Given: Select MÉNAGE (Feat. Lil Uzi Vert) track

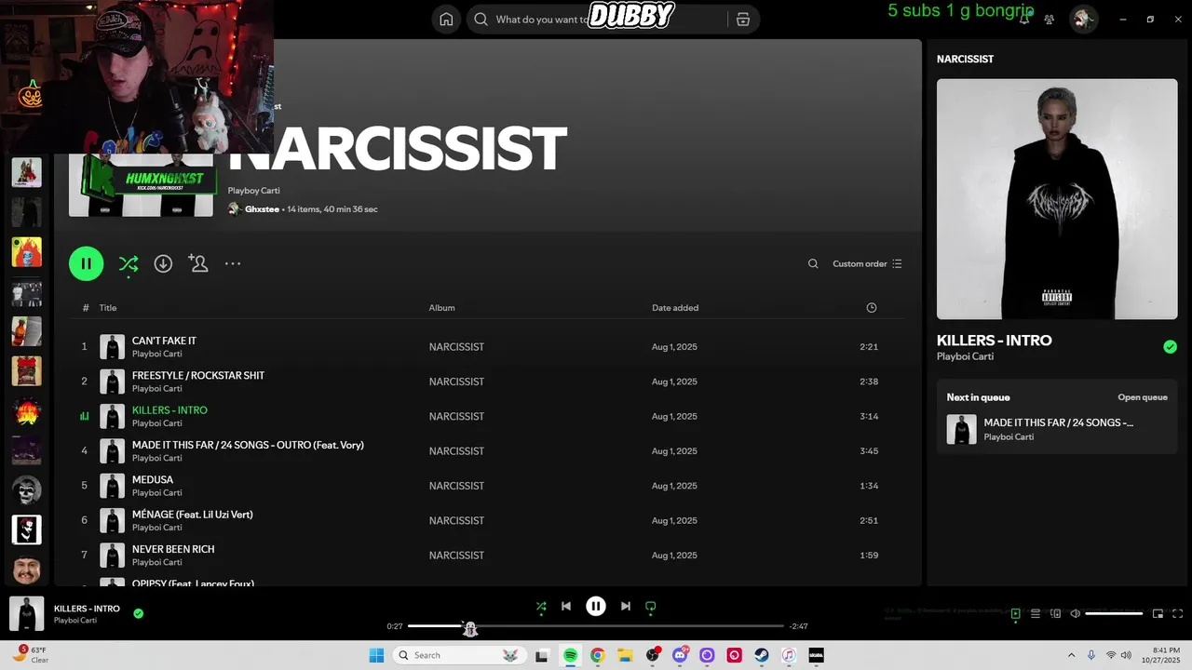Looking at the screenshot, I should [x=486, y=520].
